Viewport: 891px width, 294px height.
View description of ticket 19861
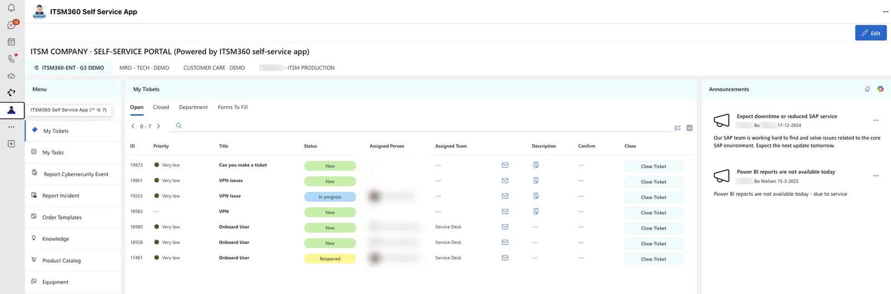coord(536,180)
